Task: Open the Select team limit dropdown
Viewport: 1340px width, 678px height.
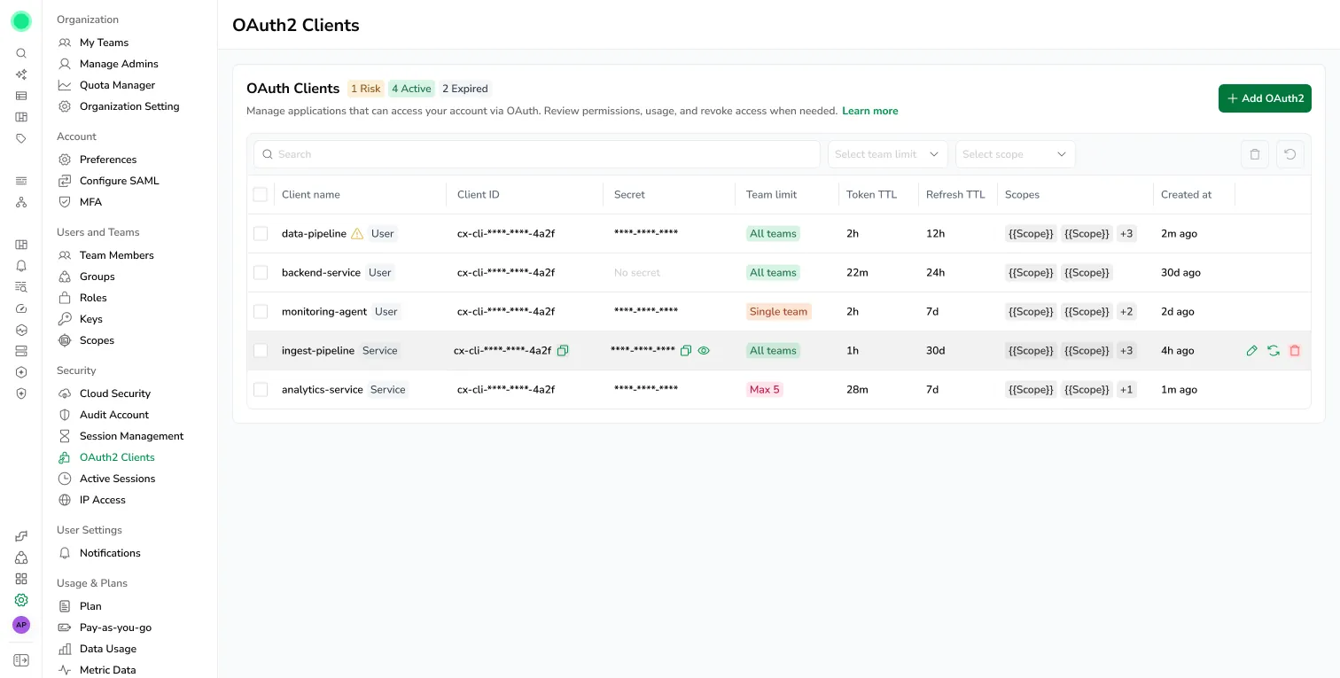Action: coord(888,154)
